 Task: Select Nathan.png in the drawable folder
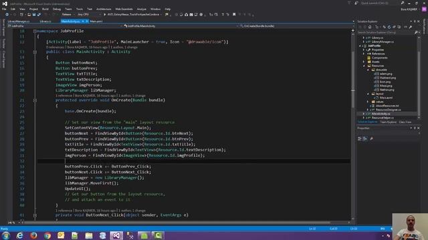pyautogui.click(x=387, y=90)
